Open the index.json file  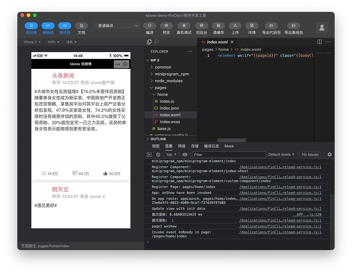click(169, 108)
